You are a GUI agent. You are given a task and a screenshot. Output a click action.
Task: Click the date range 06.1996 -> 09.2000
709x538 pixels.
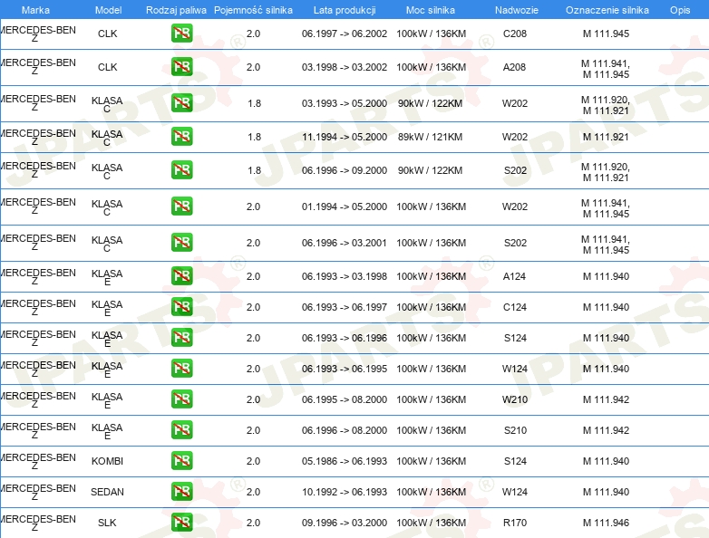click(x=345, y=170)
